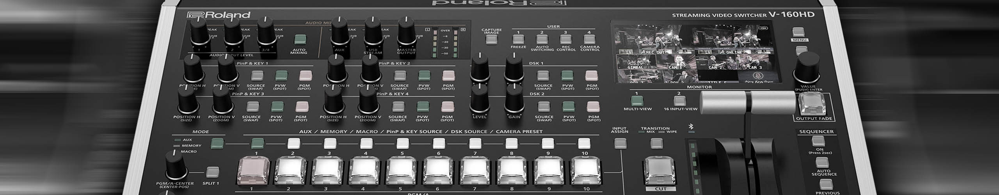Toggle PinP & KEY 4 PVW button
This screenshot has width=999, height=195.
pos(423,106)
